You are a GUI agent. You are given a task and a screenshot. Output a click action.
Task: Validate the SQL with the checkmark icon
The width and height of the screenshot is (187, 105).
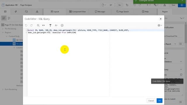62,25
